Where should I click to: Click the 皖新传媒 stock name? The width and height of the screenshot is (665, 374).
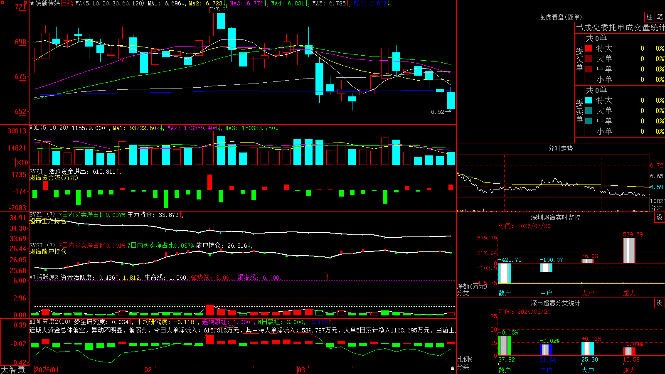[48, 3]
